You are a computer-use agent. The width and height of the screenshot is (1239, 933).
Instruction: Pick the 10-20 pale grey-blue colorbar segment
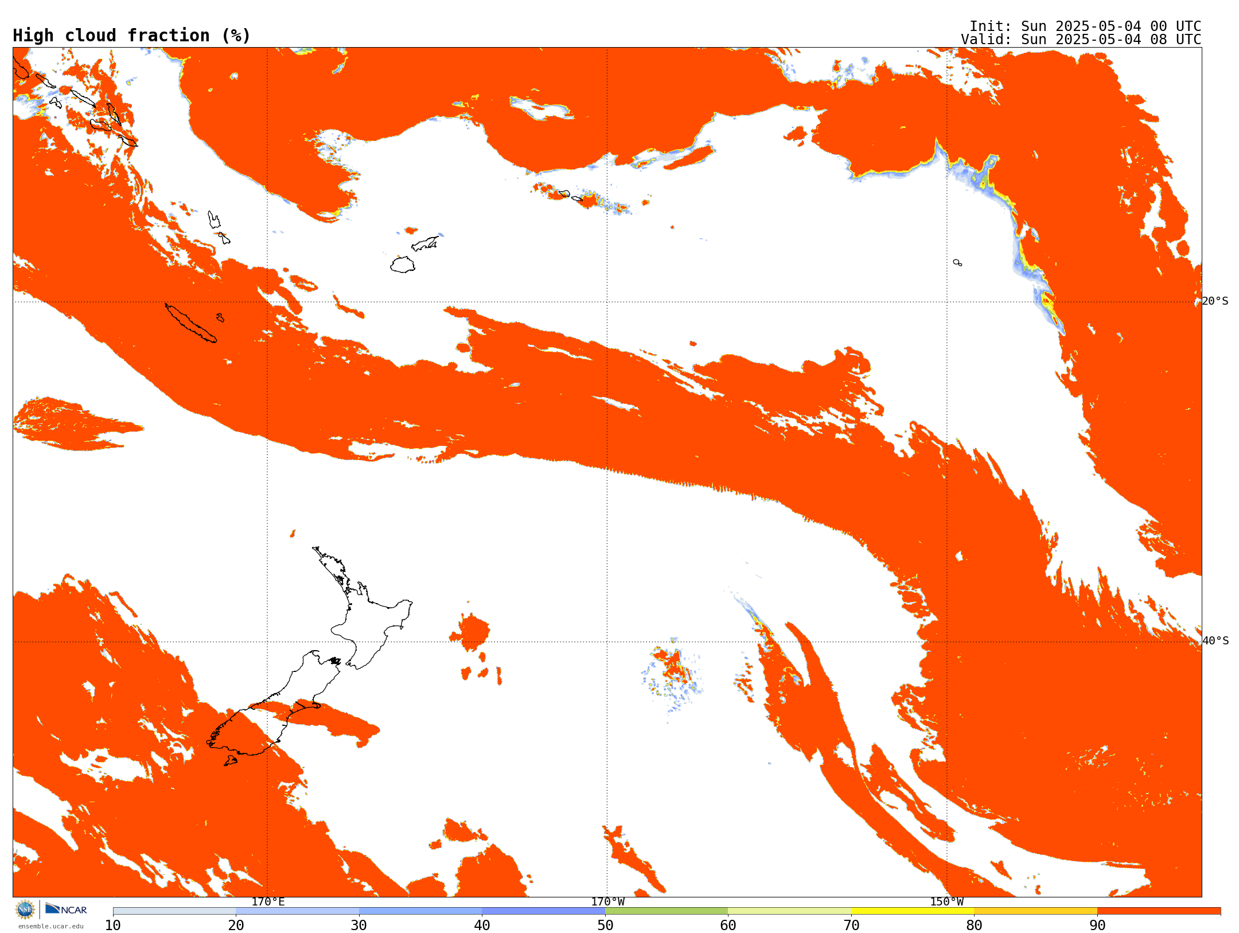[174, 911]
